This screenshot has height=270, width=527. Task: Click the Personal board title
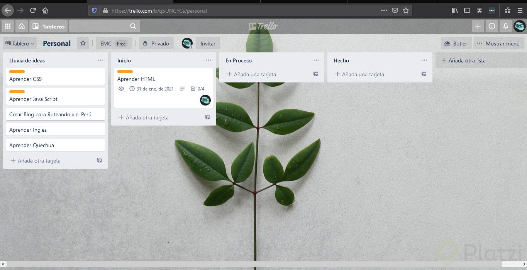coord(57,44)
